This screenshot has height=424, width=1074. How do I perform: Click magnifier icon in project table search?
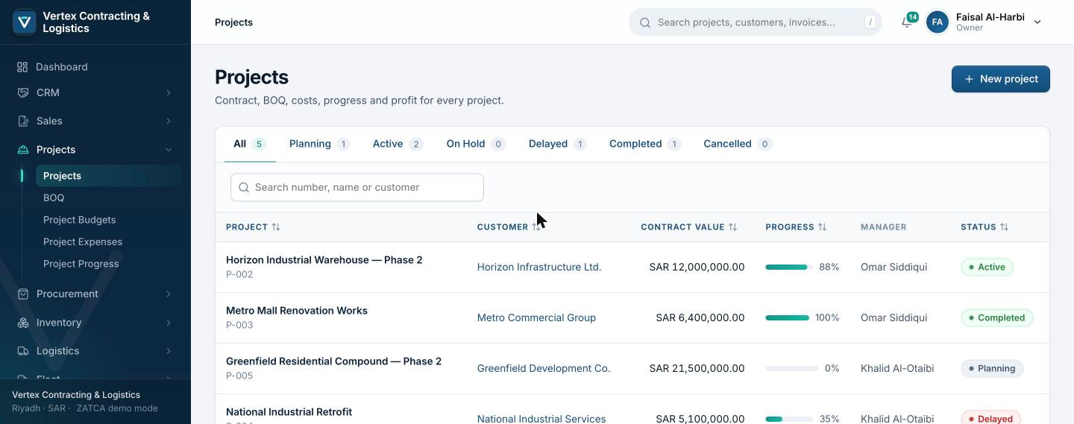pyautogui.click(x=244, y=188)
